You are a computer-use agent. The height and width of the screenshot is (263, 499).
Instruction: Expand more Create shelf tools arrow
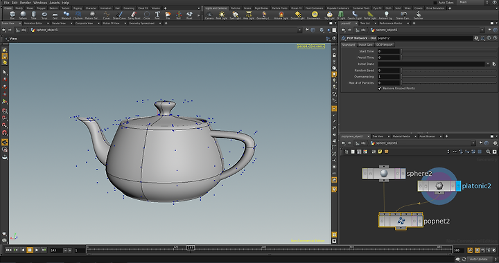[199, 15]
